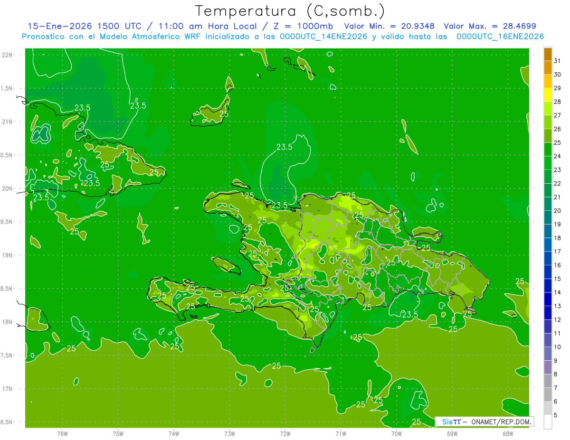Screen dimensions: 570x440
Task: Click the "68W" longitude label
Action: point(508,433)
